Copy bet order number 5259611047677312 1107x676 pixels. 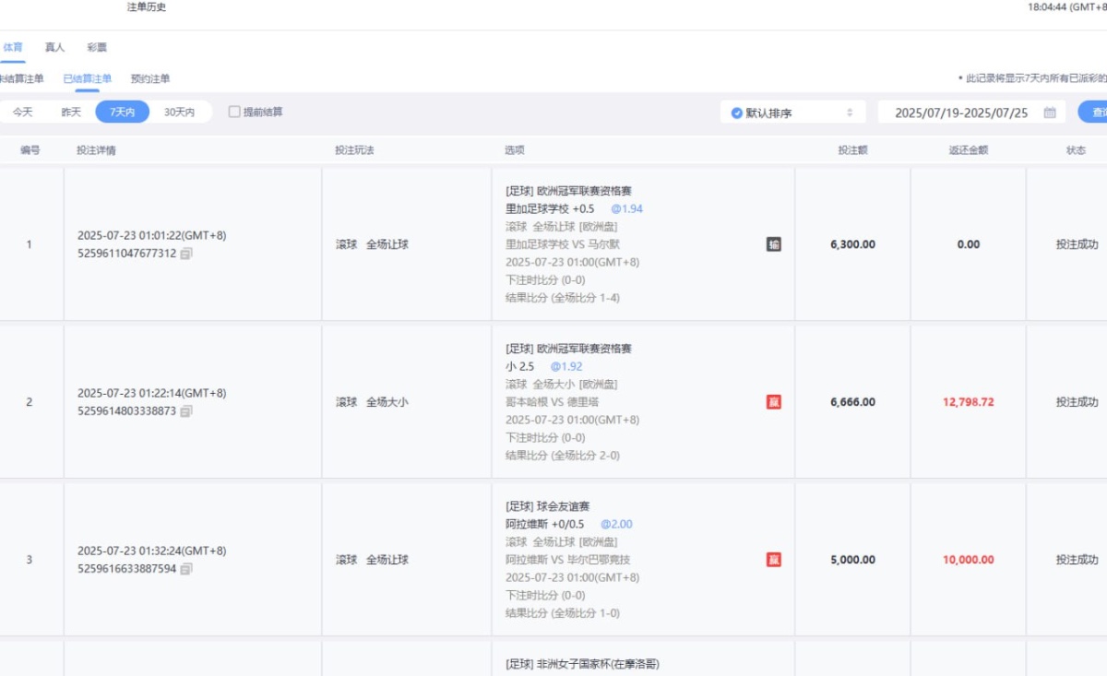click(186, 254)
